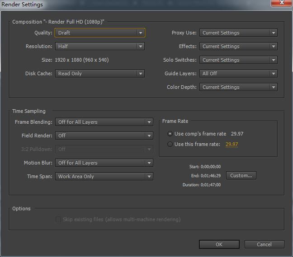The image size is (293, 257).
Task: Expand the Resolution dropdown showing Half
Action: point(99,46)
